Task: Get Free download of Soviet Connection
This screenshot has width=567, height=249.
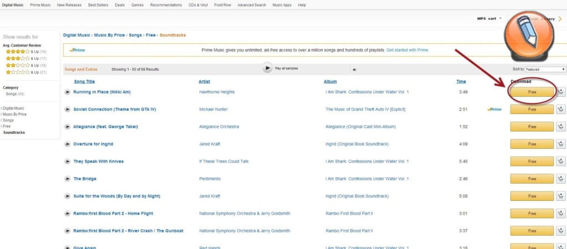Action: (x=532, y=109)
